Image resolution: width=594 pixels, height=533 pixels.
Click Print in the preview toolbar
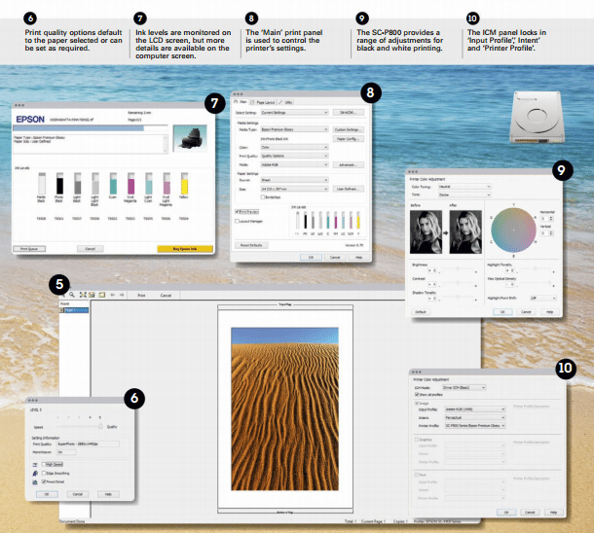[x=141, y=295]
